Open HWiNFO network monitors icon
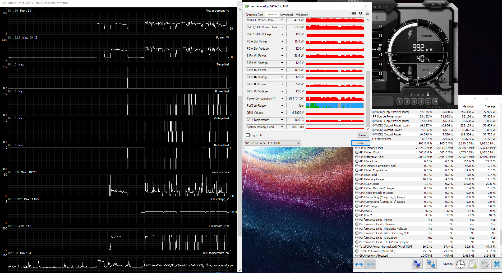The width and height of the screenshot is (502, 273). (x=431, y=264)
